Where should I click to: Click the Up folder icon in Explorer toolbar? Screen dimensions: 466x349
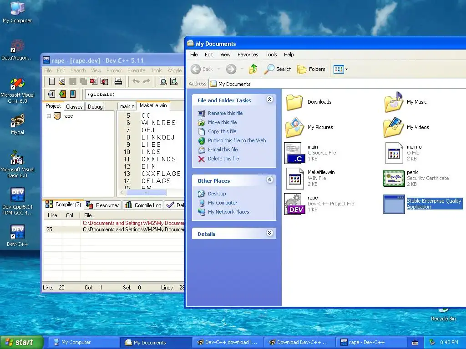tap(253, 69)
